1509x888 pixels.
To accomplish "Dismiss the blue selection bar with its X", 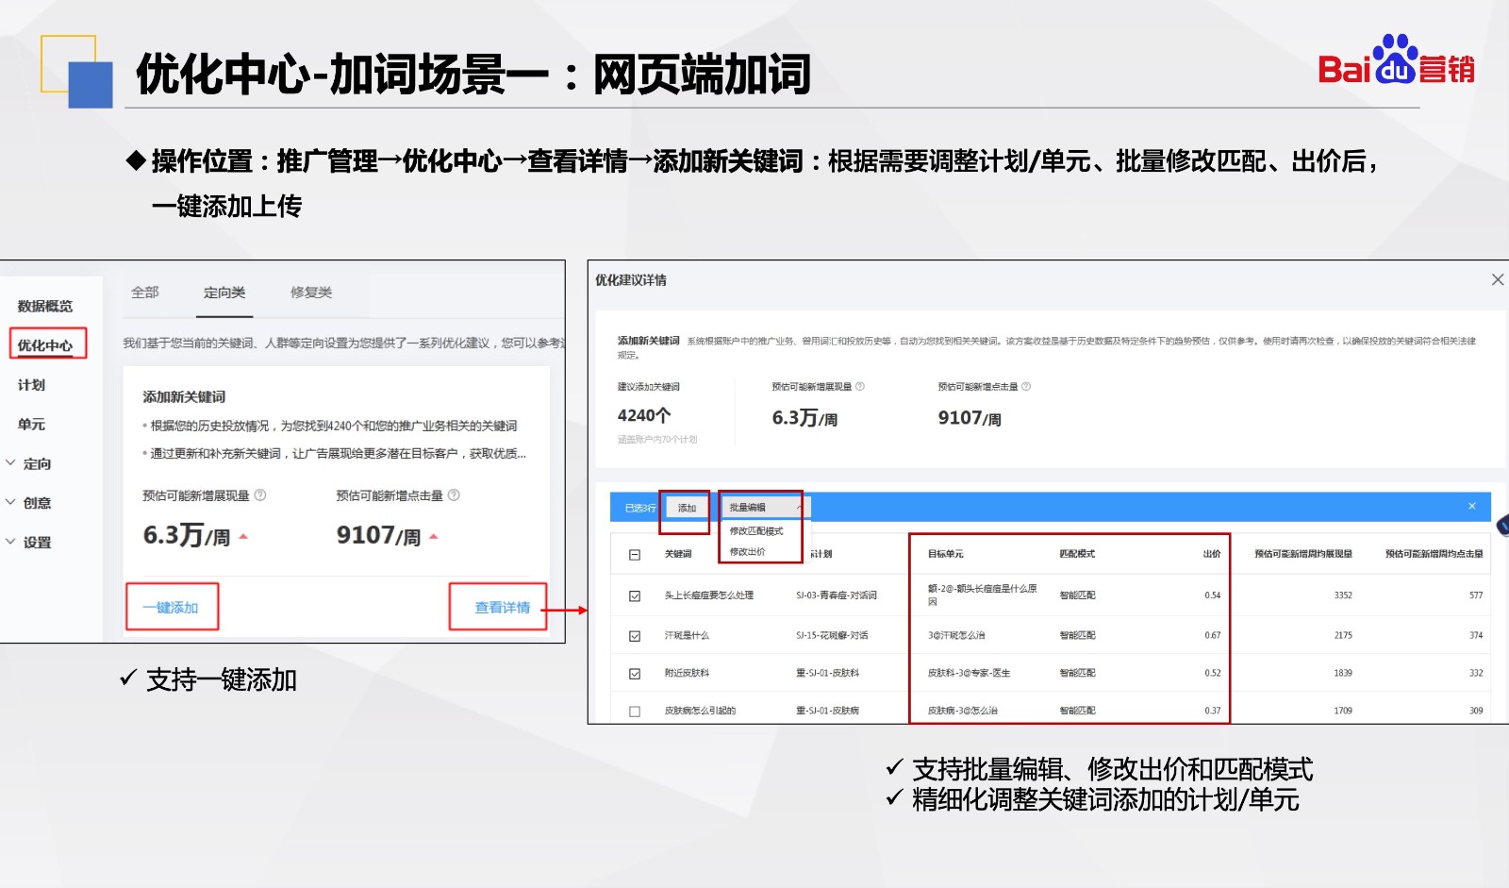I will pyautogui.click(x=1472, y=507).
